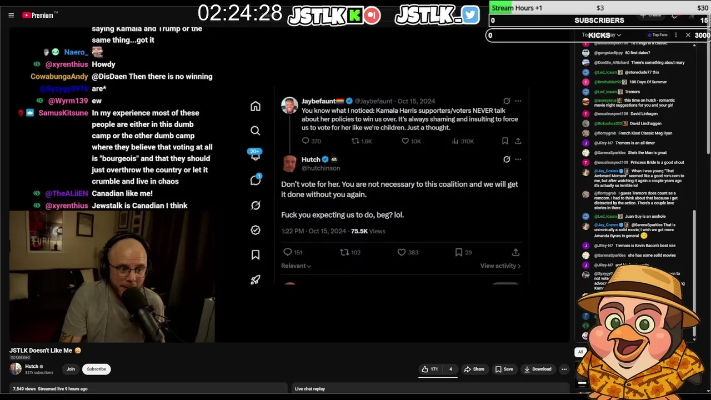Open Grok explain icon on Hutch tweet
This screenshot has width=711, height=400.
pyautogui.click(x=507, y=159)
